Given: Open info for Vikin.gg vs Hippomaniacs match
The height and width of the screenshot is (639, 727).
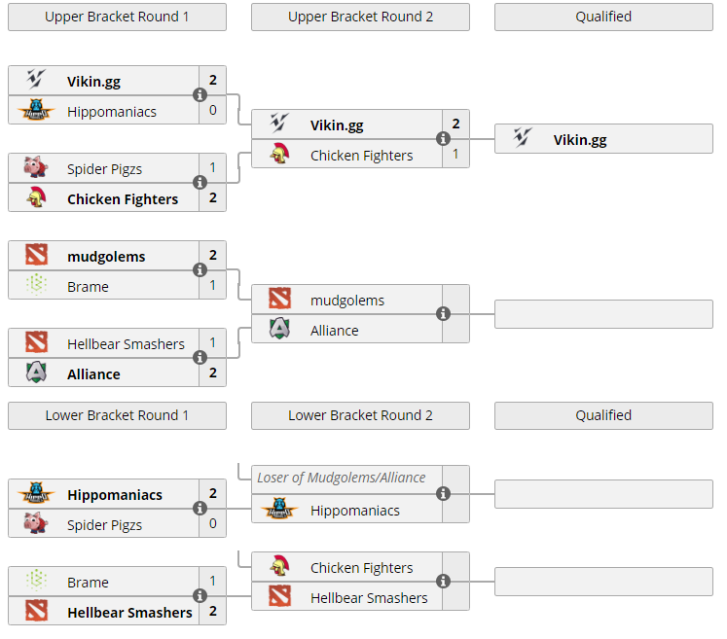Looking at the screenshot, I should click(x=200, y=95).
